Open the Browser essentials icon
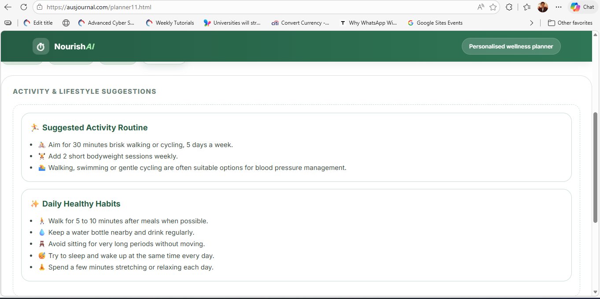This screenshot has width=600, height=299. (x=509, y=7)
